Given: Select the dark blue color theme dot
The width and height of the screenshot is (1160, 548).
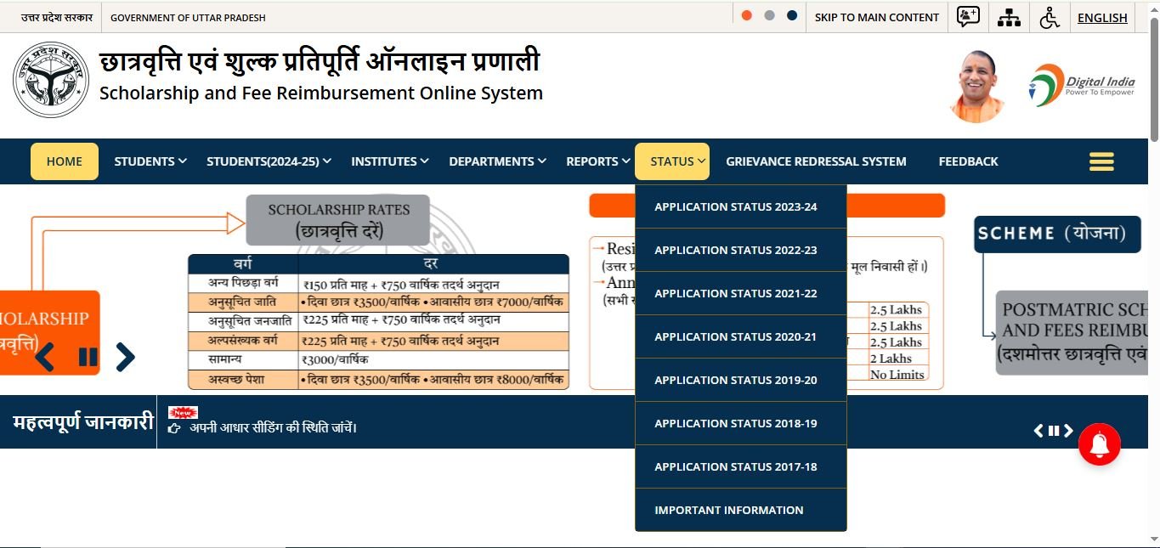Looking at the screenshot, I should click(792, 16).
